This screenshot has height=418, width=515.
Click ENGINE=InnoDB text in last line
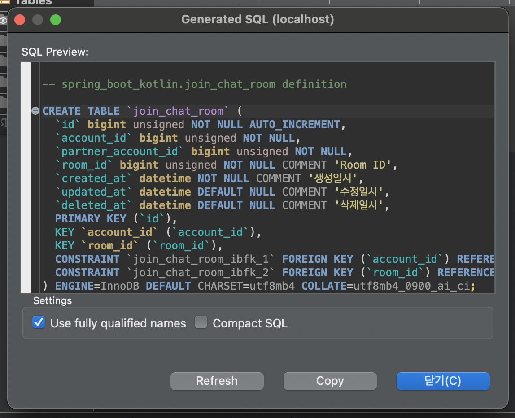pyautogui.click(x=97, y=286)
